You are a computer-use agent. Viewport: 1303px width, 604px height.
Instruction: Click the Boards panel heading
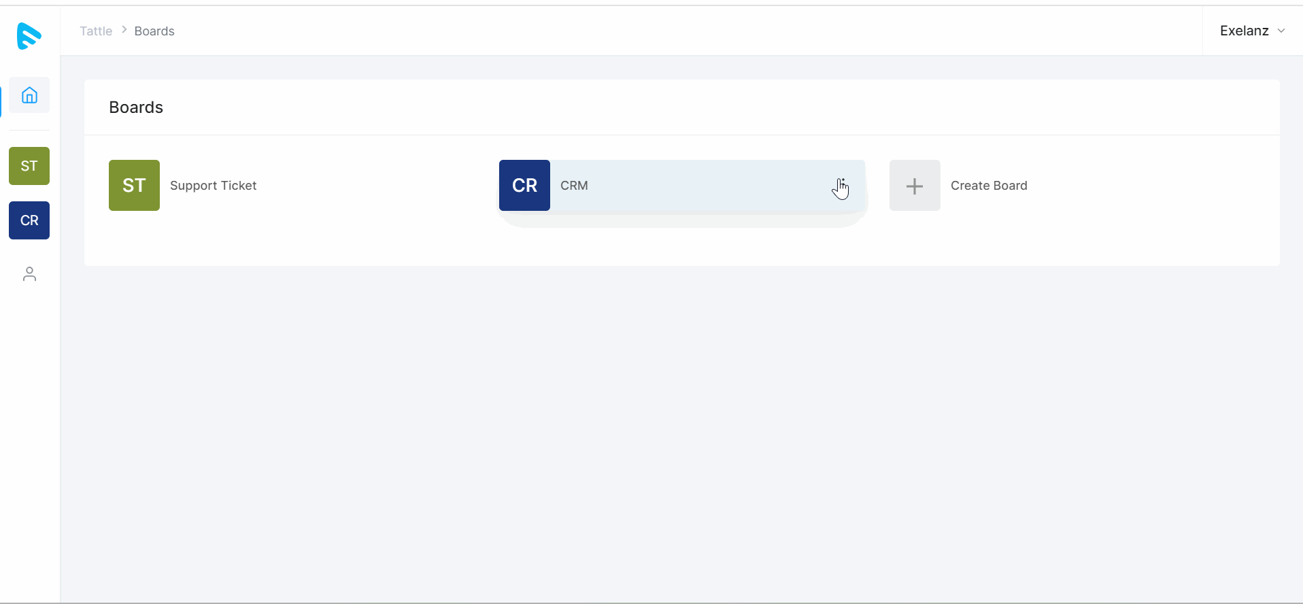pos(136,107)
